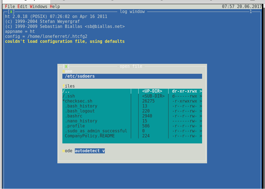Screen dimensions: 265x189
Task: Click the name label in dialog
Action: pos(67,71)
